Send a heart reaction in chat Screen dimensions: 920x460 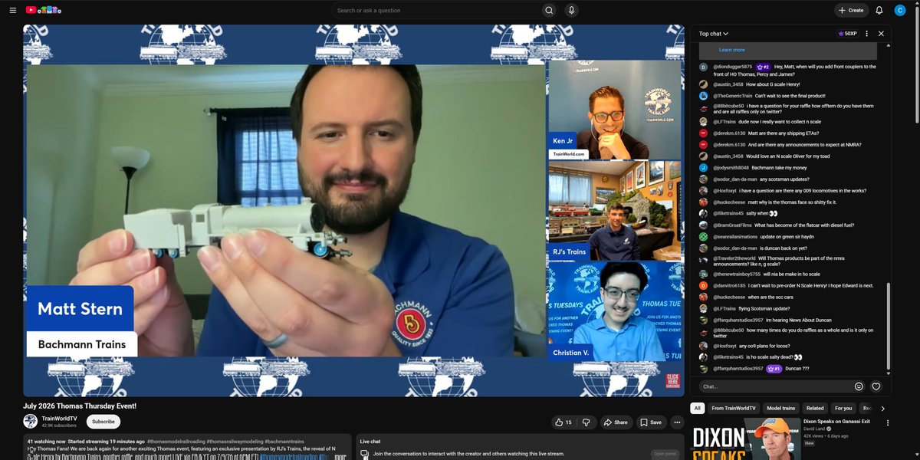click(876, 386)
